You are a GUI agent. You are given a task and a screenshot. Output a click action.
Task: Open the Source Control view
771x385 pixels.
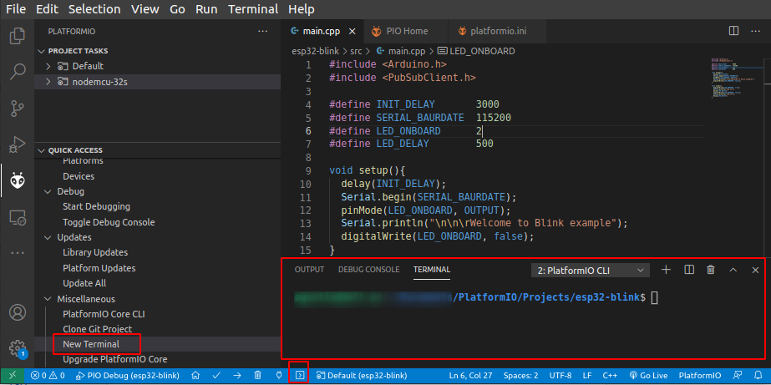coord(18,109)
